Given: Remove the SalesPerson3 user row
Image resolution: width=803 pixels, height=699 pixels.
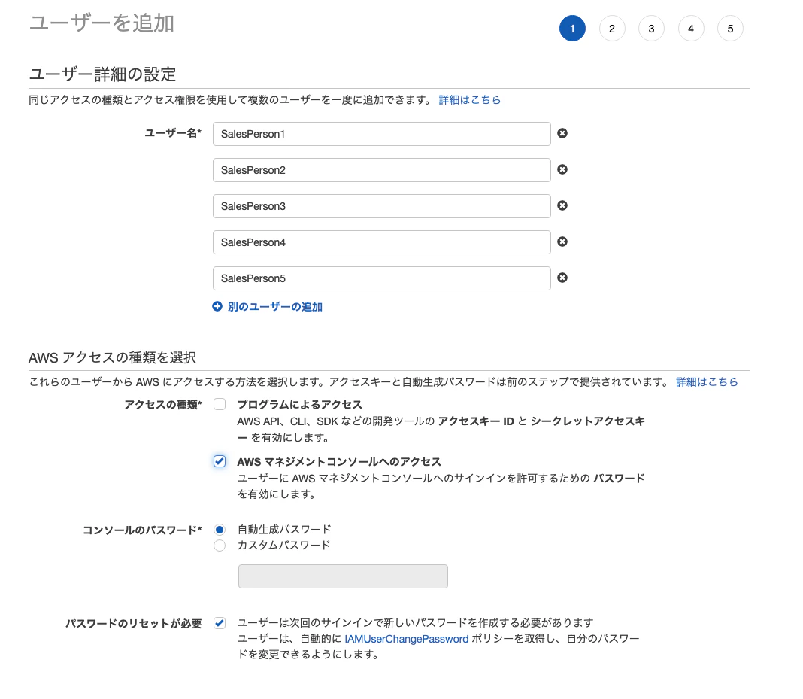Looking at the screenshot, I should pyautogui.click(x=562, y=205).
